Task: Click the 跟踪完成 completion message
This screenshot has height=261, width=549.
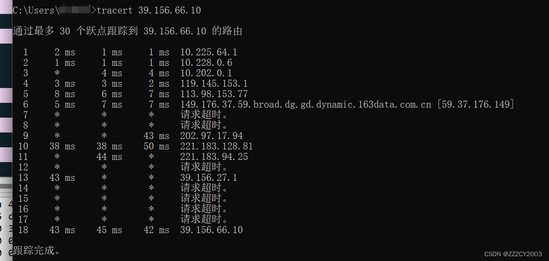Action: tap(37, 251)
